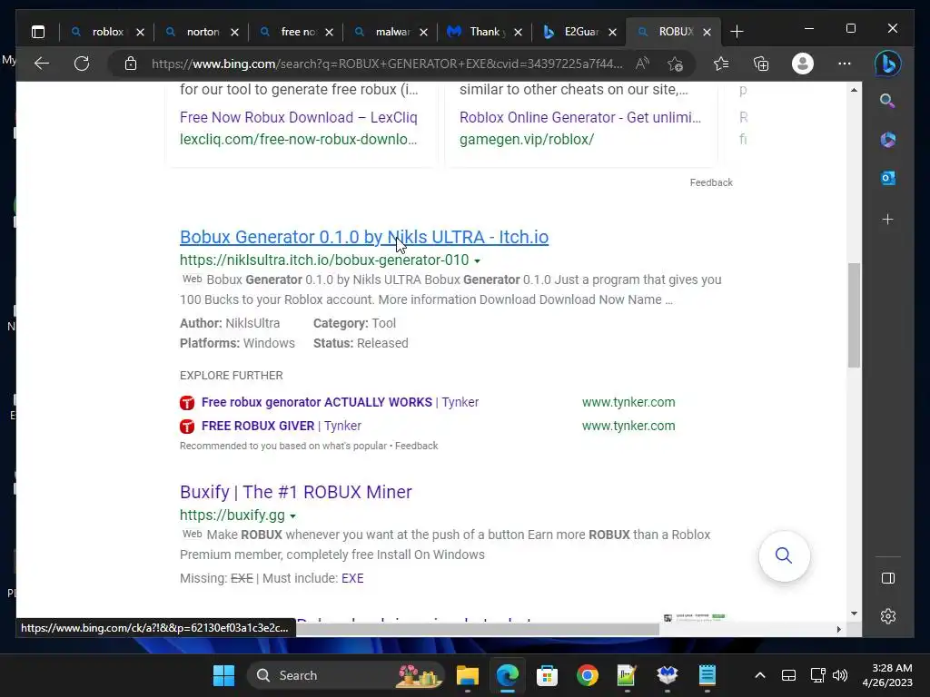This screenshot has width=930, height=697.
Task: Open network status tray icon
Action: (x=817, y=675)
